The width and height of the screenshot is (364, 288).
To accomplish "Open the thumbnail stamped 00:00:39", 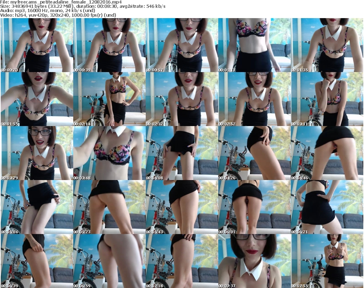I will (109, 45).
